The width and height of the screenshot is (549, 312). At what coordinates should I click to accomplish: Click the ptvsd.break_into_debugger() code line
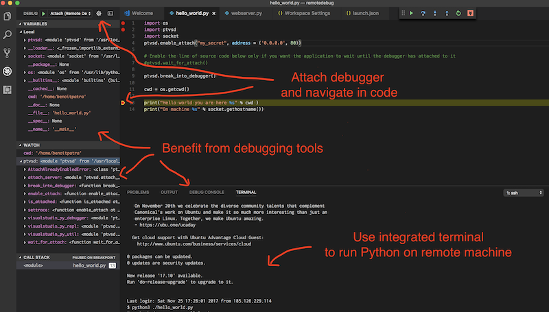coord(180,76)
